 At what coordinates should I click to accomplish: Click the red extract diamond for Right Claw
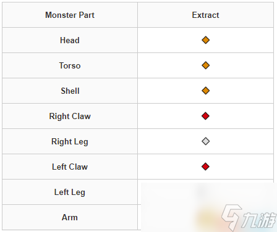(205, 116)
